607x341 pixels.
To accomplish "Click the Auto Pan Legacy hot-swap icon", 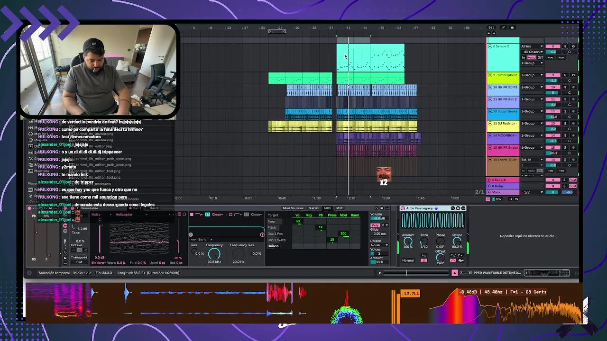I will [x=453, y=208].
